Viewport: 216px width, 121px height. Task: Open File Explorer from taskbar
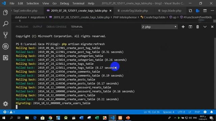click(27, 118)
